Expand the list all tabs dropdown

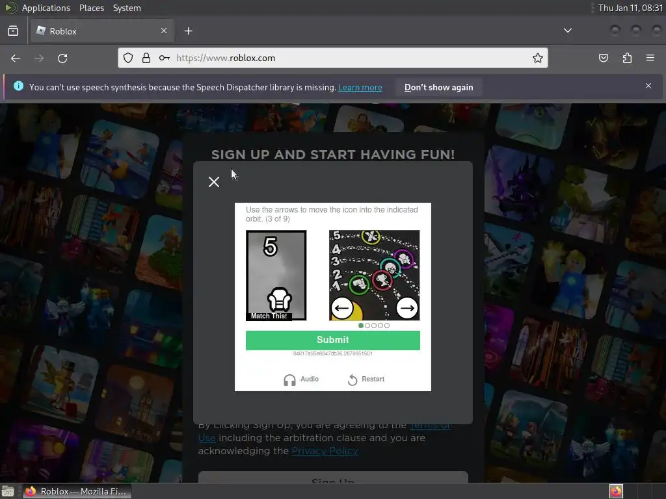[x=567, y=31]
